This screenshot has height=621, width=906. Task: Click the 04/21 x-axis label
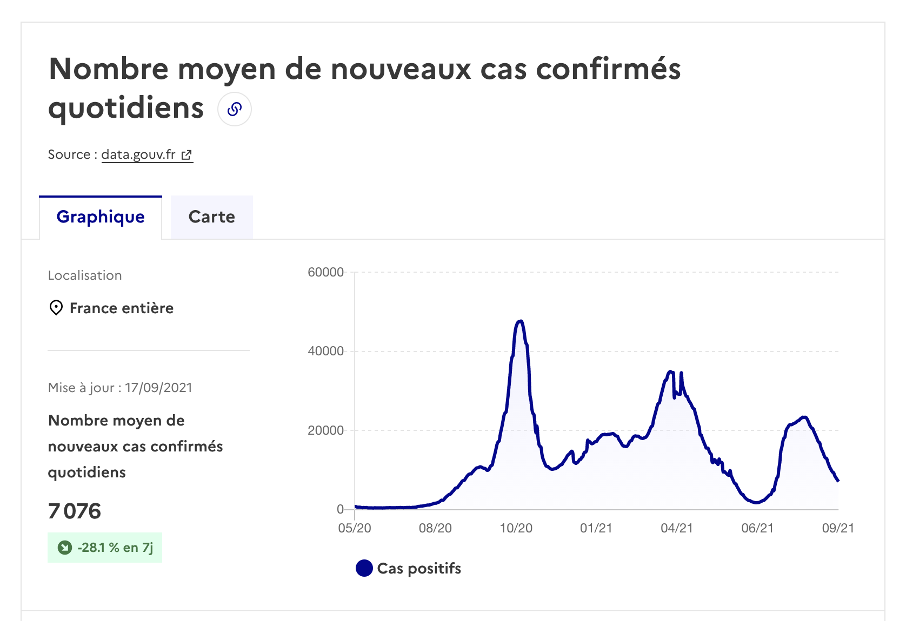coord(677,528)
